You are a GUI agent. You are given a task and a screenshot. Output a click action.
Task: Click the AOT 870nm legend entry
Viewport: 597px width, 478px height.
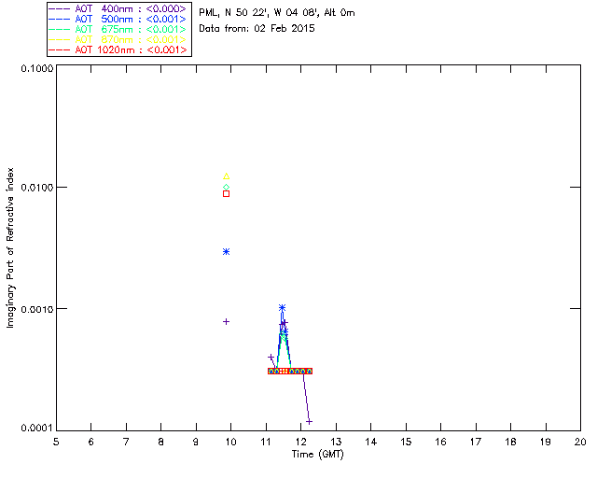[x=118, y=39]
